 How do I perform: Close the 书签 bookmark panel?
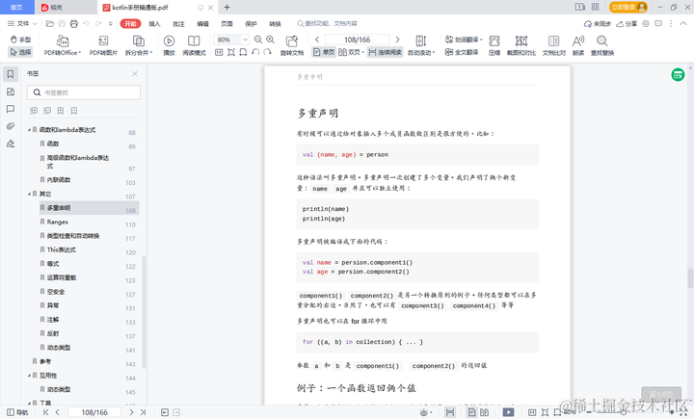click(135, 74)
